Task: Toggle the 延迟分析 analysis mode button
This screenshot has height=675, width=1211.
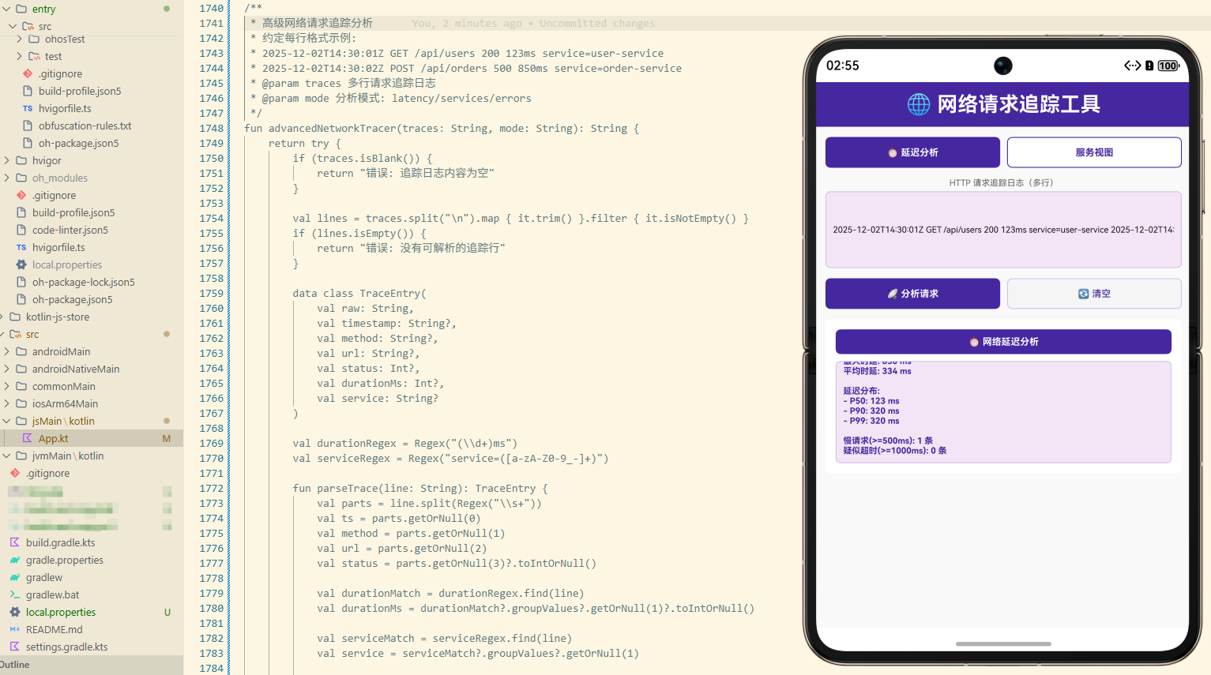Action: tap(912, 152)
